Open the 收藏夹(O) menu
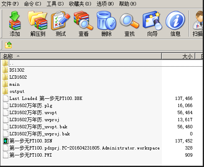This screenshot has height=167, width=204. coord(80,4)
